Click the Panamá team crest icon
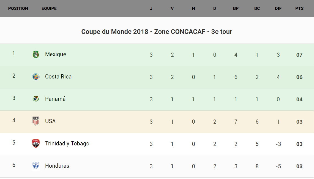This screenshot has width=314, height=179. pyautogui.click(x=36, y=99)
